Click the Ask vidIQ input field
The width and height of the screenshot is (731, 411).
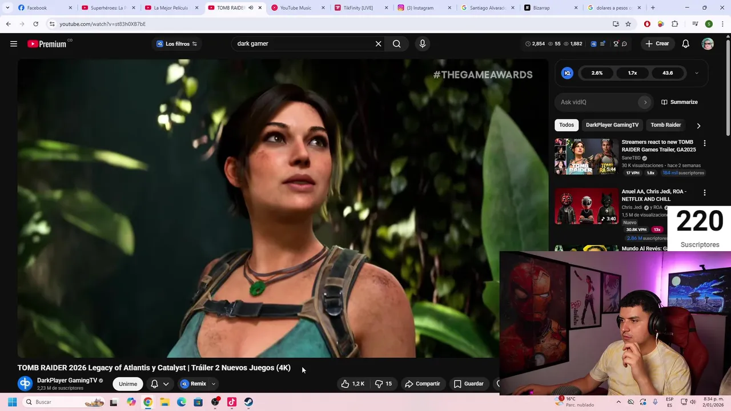tap(598, 102)
